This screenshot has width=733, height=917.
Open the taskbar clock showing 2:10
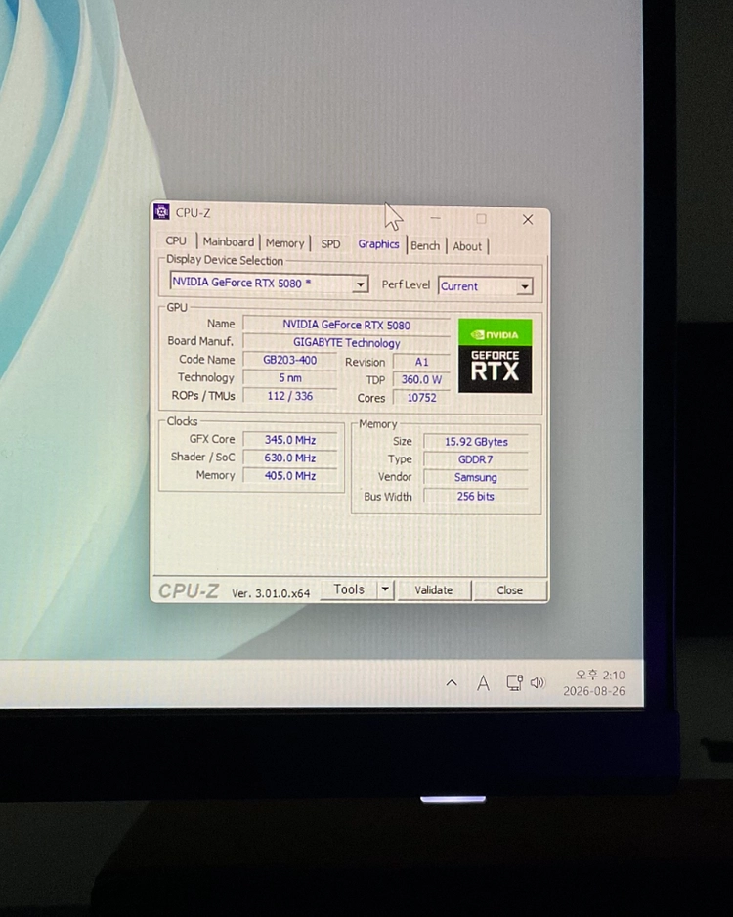click(594, 683)
